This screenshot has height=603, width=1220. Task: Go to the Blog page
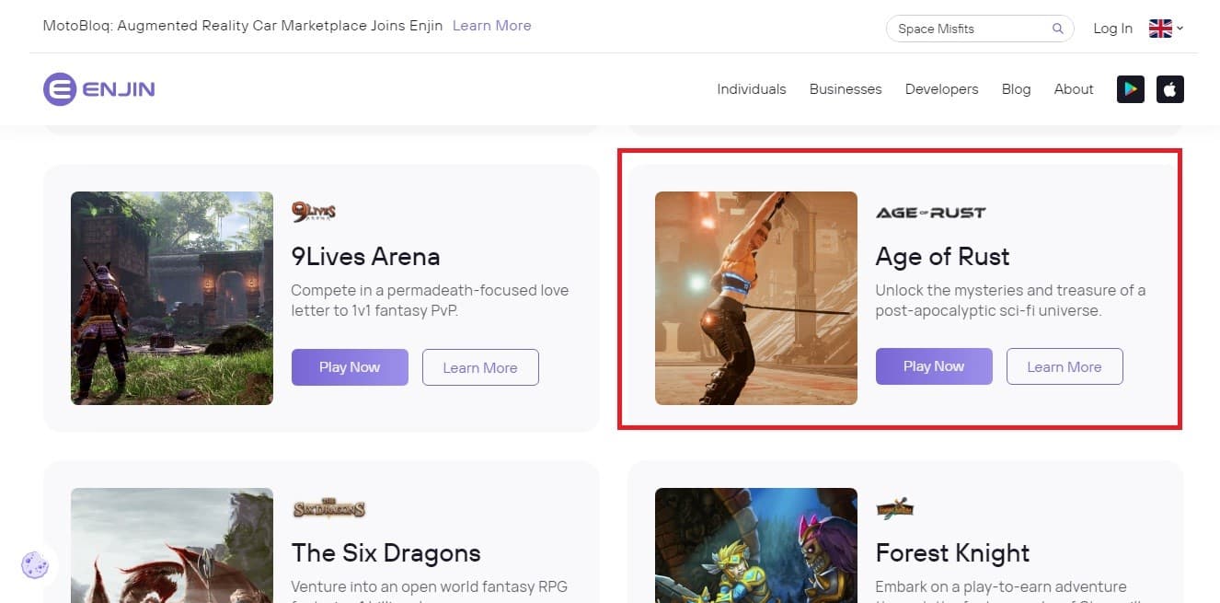1017,89
